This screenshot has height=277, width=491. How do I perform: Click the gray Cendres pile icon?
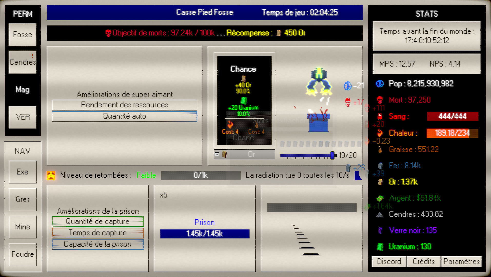(380, 215)
